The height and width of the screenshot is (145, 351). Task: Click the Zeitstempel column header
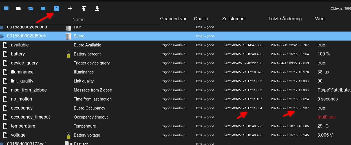(234, 19)
